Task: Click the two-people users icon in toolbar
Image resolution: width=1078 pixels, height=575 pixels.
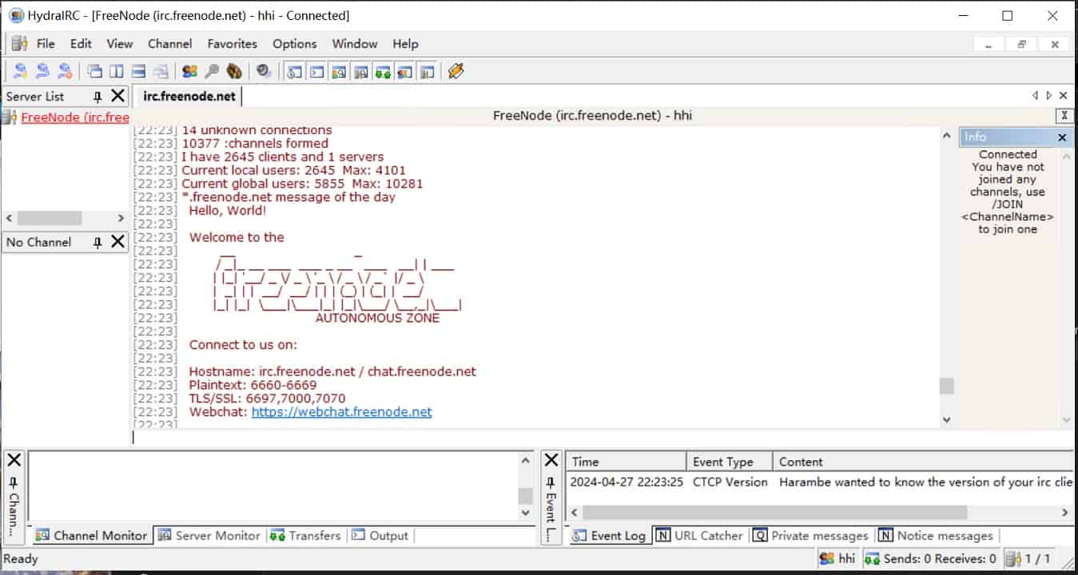Action: tap(189, 72)
